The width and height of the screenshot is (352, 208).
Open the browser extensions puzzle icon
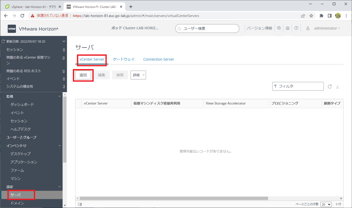tap(321, 16)
